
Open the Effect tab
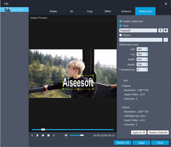coord(108,11)
